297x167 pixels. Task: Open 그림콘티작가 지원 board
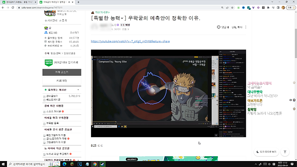click(x=56, y=142)
